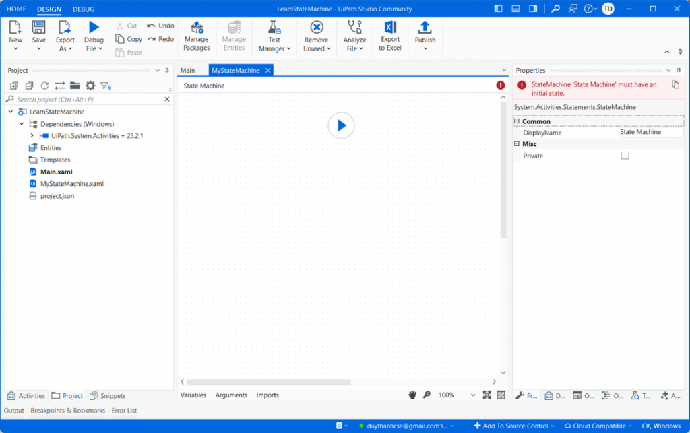Click the Redo button

[x=160, y=39]
